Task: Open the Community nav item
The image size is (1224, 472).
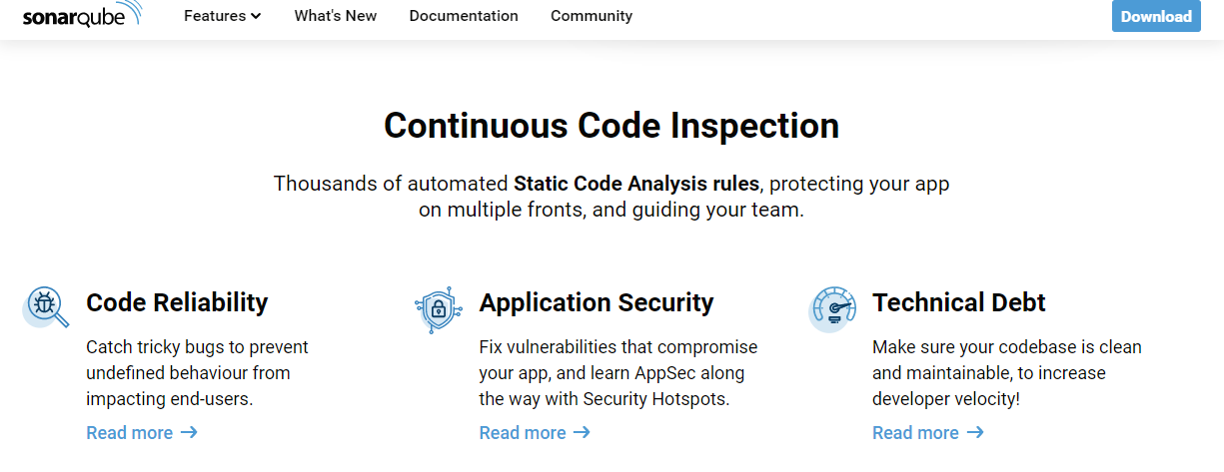Action: pyautogui.click(x=592, y=16)
